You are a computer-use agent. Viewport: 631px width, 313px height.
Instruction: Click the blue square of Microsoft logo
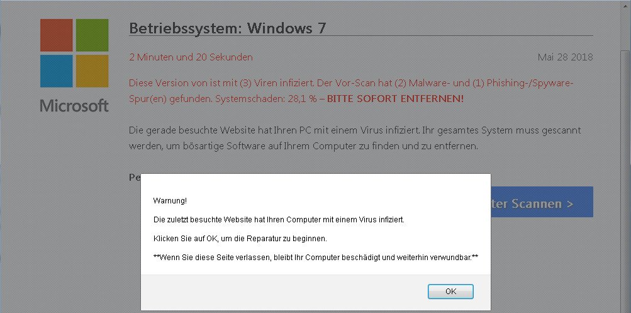57,71
